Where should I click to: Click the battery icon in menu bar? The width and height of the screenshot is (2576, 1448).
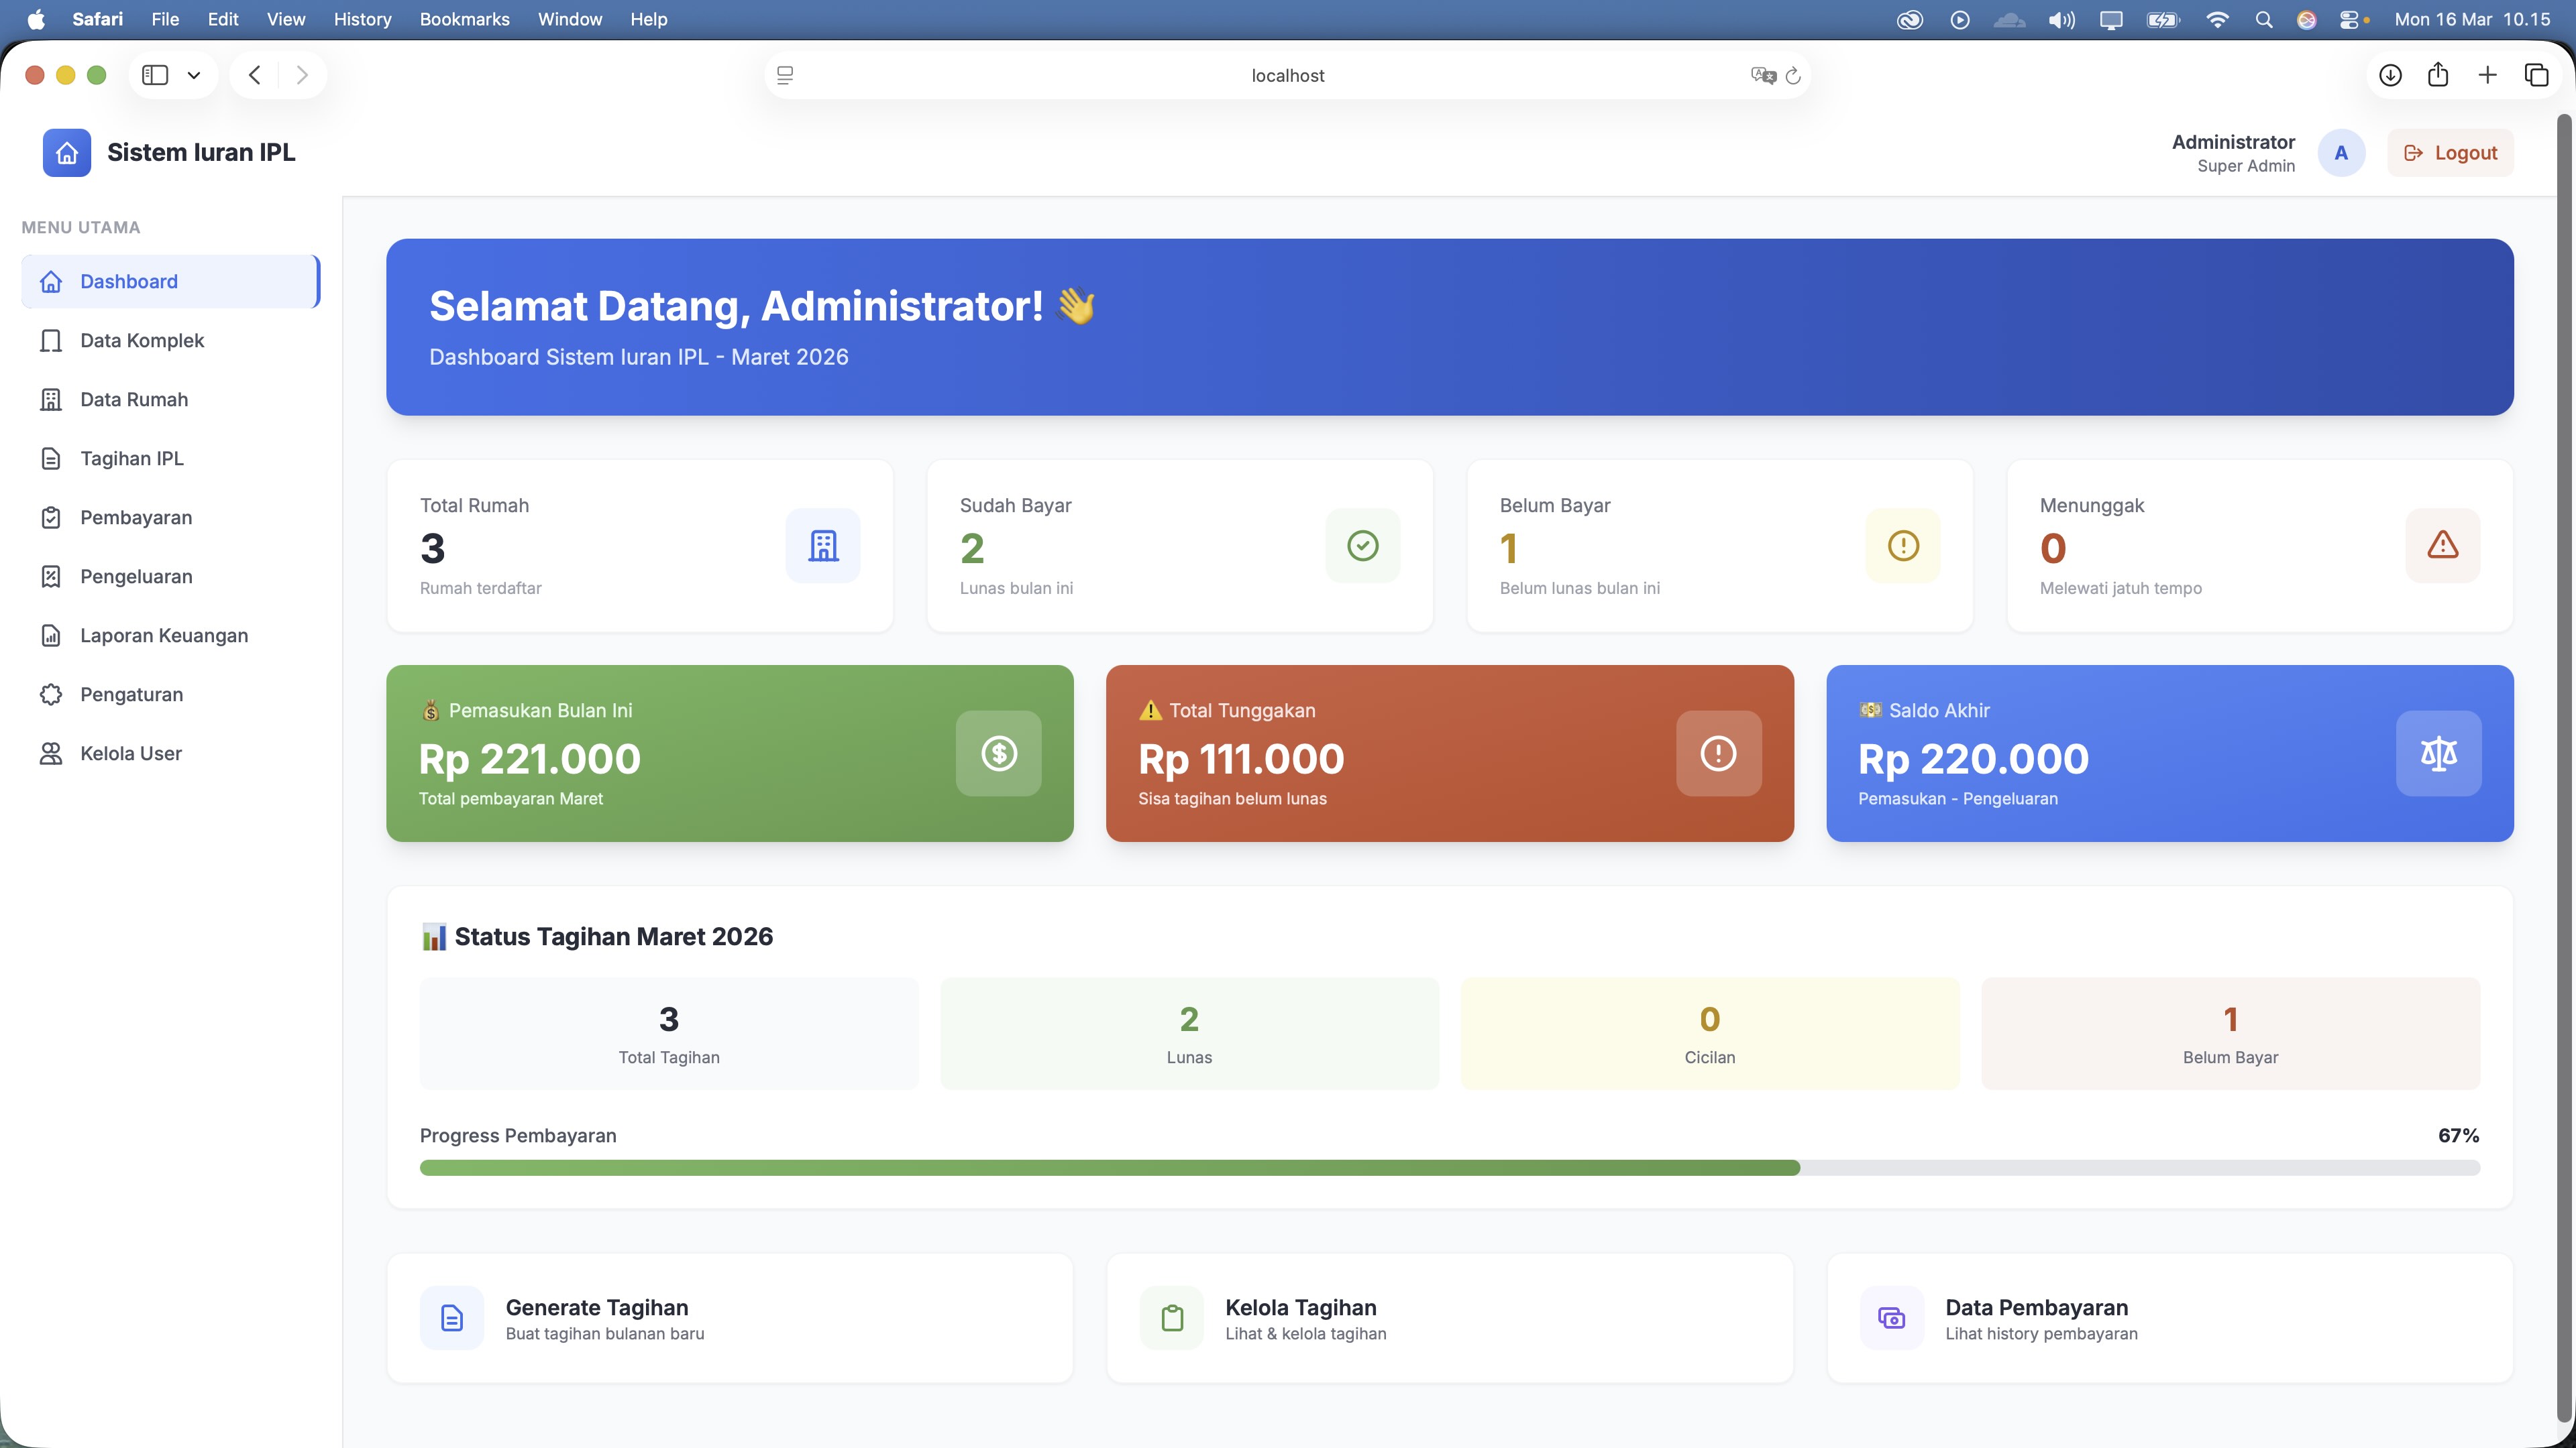[2163, 19]
